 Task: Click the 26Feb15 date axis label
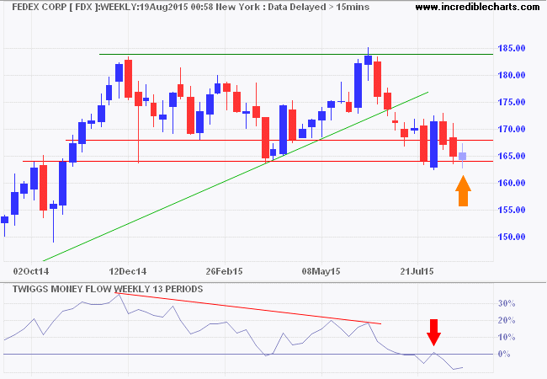click(225, 271)
